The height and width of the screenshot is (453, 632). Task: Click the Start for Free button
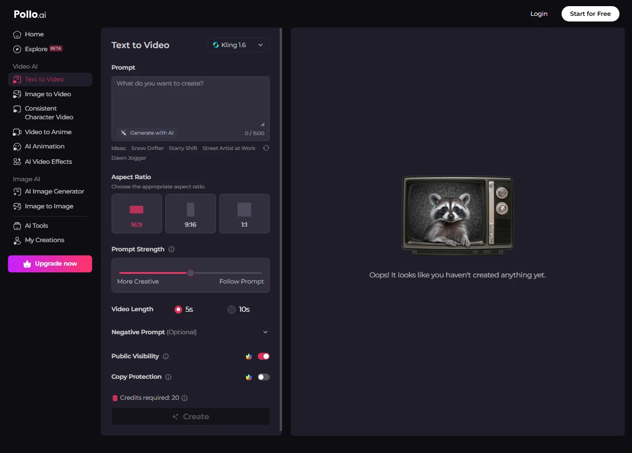(590, 14)
